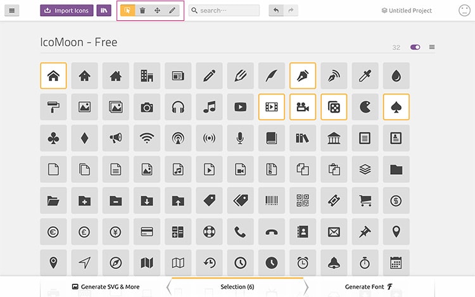This screenshot has height=297, width=475.
Task: Select the layers stack icon
Action: pyautogui.click(x=365, y=169)
